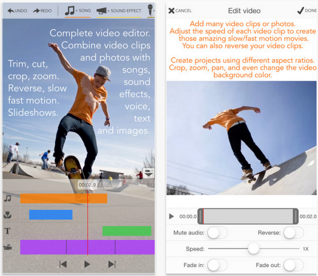Skip to end of the timeline

[x=112, y=264]
